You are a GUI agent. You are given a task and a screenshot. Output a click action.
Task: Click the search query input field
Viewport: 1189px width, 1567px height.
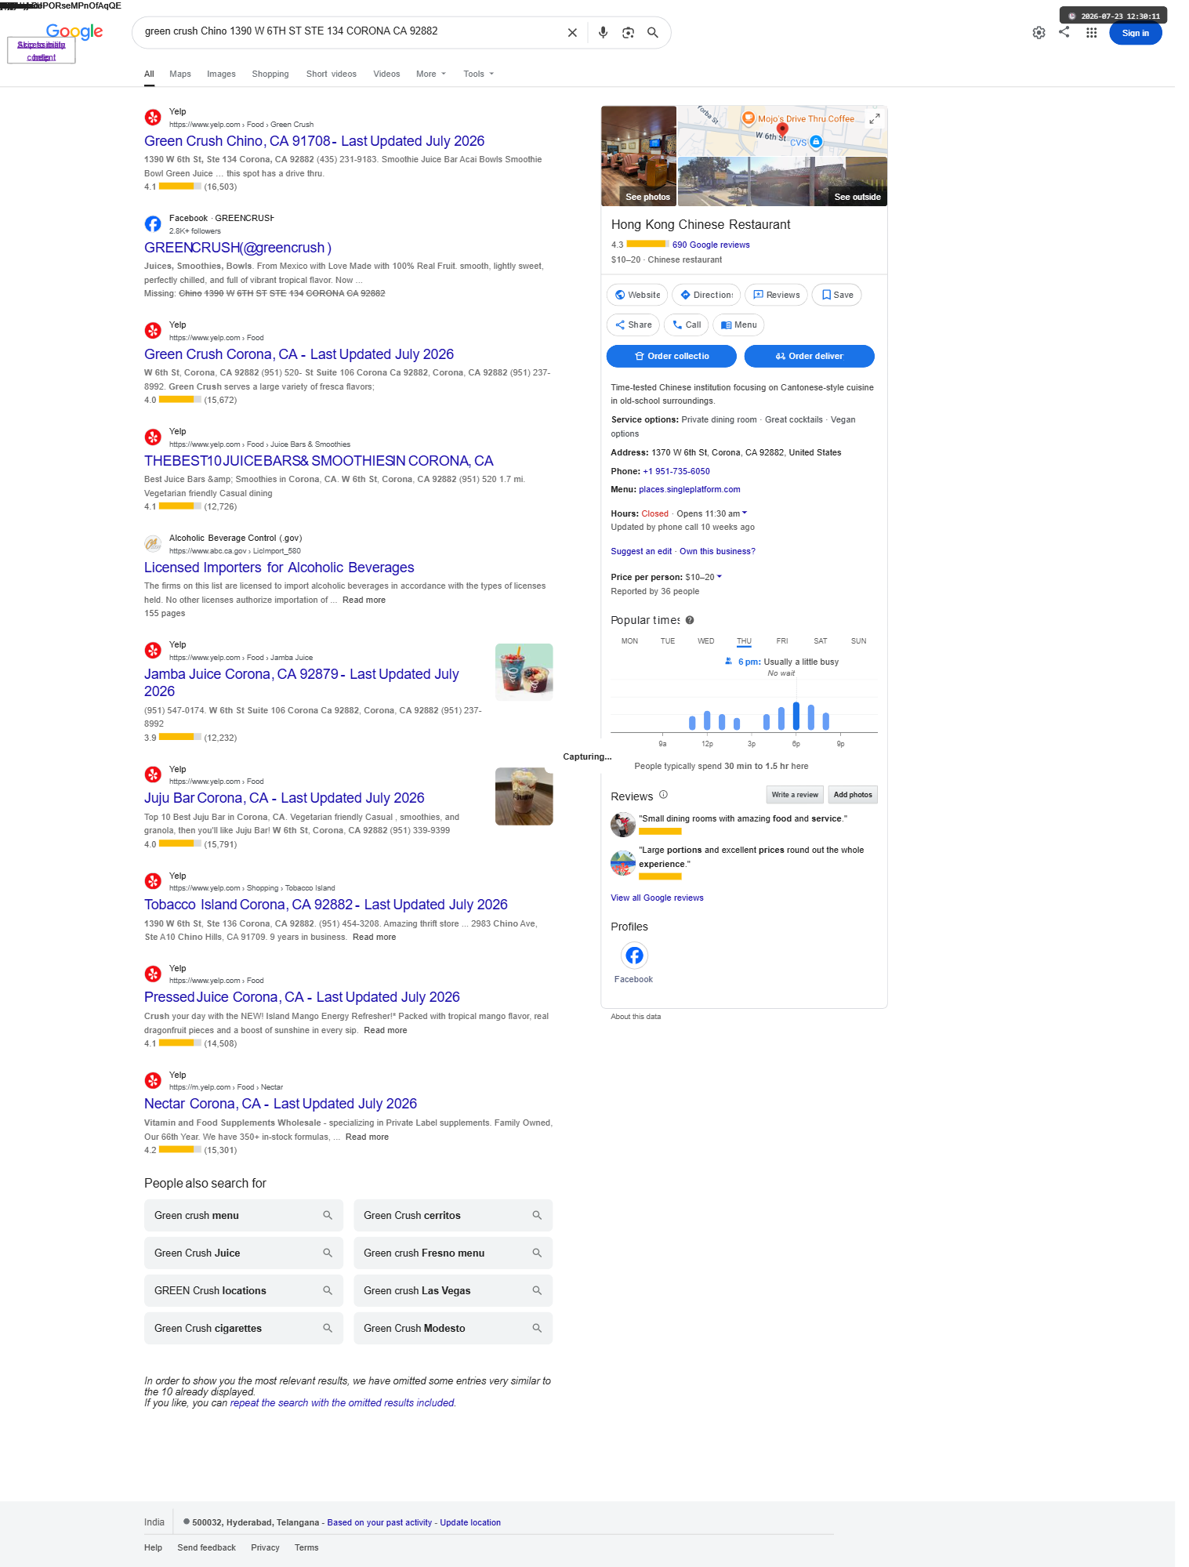tap(350, 31)
